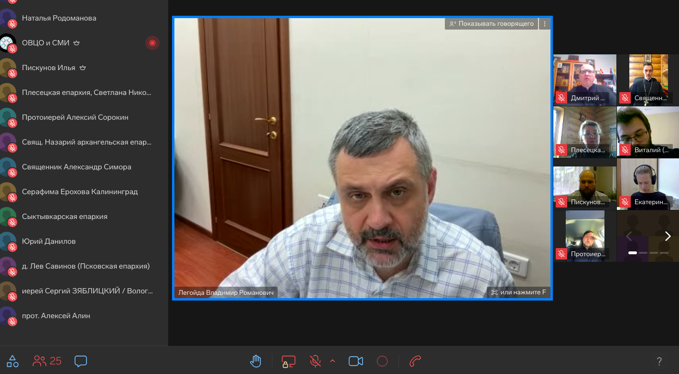Click the Легойда Владимир Романович name label
Viewport: 679px width, 374px height.
coord(226,292)
